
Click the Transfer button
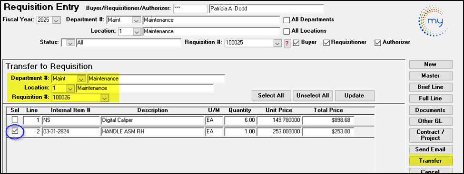(431, 161)
